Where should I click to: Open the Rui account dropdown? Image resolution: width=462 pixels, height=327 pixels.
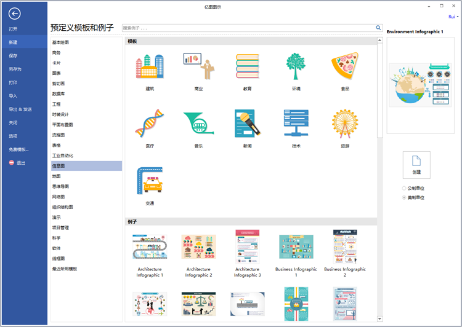click(x=453, y=17)
